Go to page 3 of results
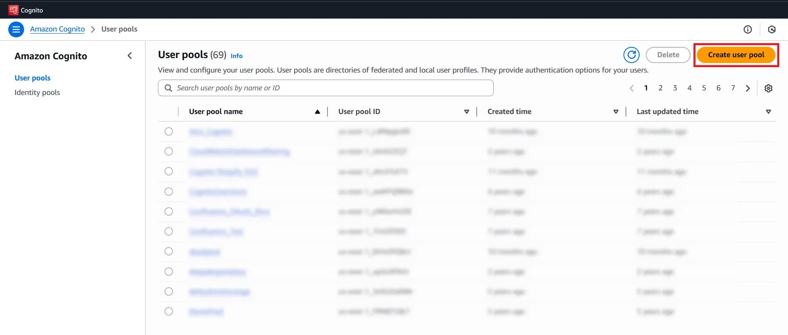 [675, 88]
